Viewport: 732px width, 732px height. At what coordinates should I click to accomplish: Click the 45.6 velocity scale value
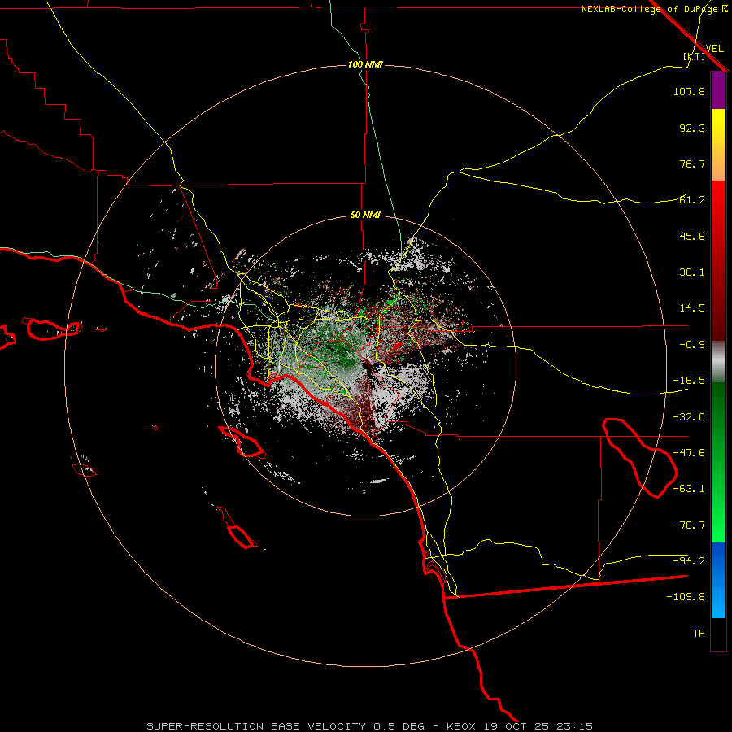[692, 236]
